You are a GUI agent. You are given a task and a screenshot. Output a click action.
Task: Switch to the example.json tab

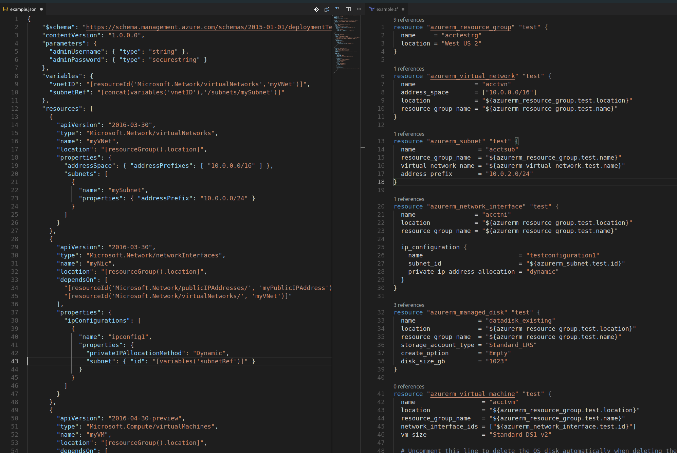point(23,9)
